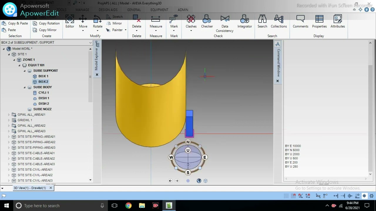376x211 pixels.
Task: Click the compass West marker
Action: click(171, 157)
